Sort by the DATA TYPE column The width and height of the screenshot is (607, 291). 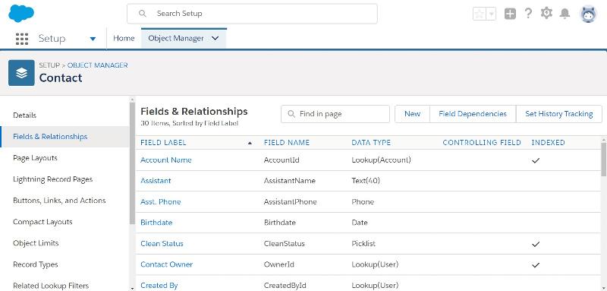point(371,143)
